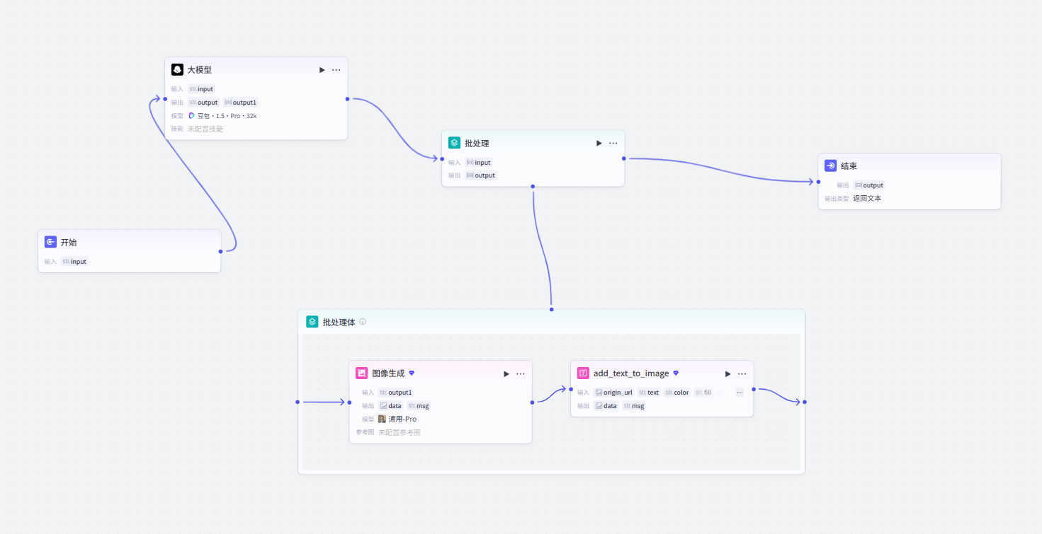Click the 开始 node icon
1042x534 pixels.
coord(50,242)
